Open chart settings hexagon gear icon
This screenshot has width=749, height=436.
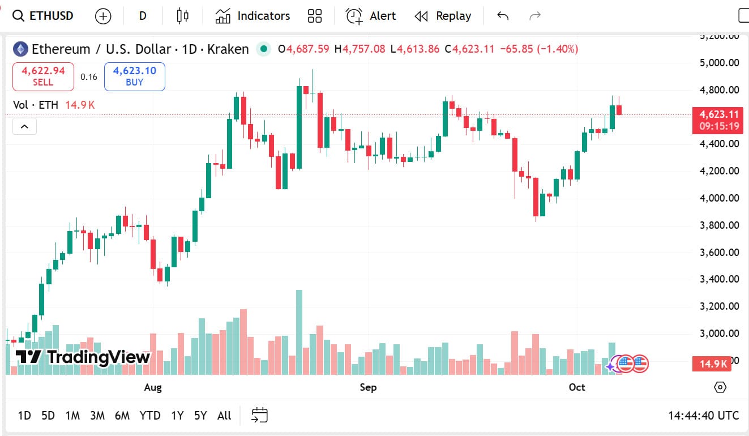click(720, 387)
